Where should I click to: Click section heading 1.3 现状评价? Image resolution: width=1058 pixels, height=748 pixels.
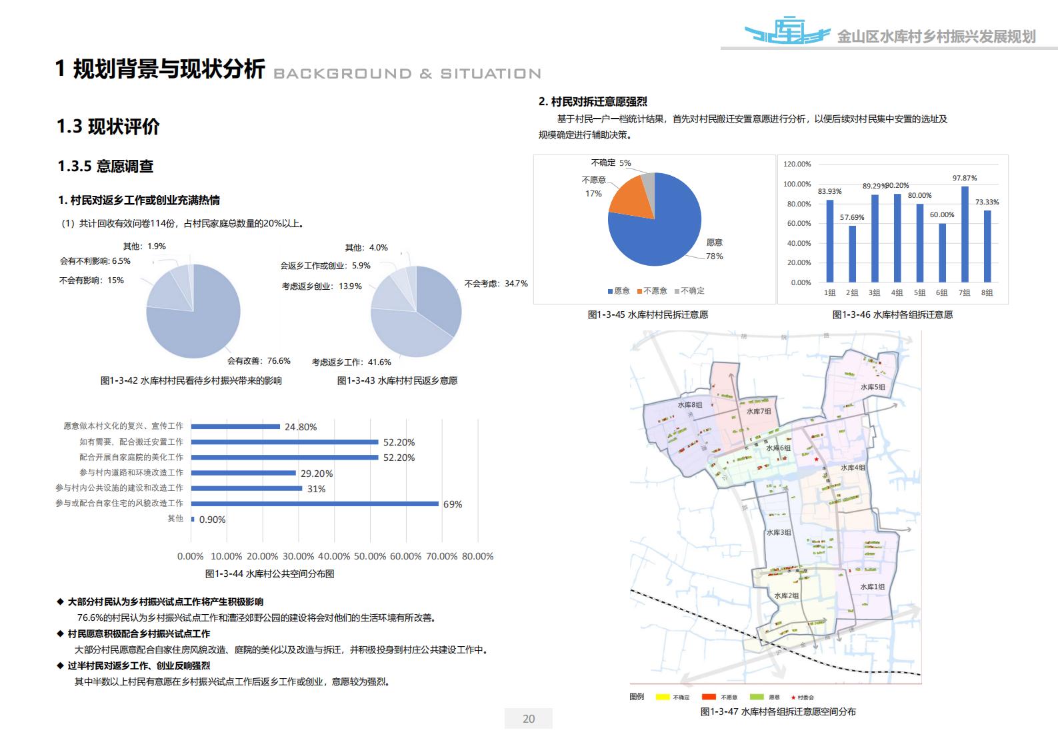click(x=108, y=127)
